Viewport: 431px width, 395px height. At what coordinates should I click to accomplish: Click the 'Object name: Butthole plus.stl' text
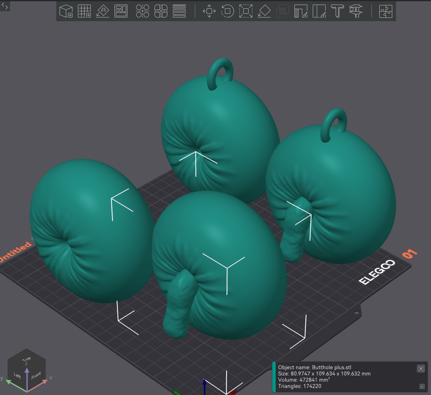tap(314, 367)
